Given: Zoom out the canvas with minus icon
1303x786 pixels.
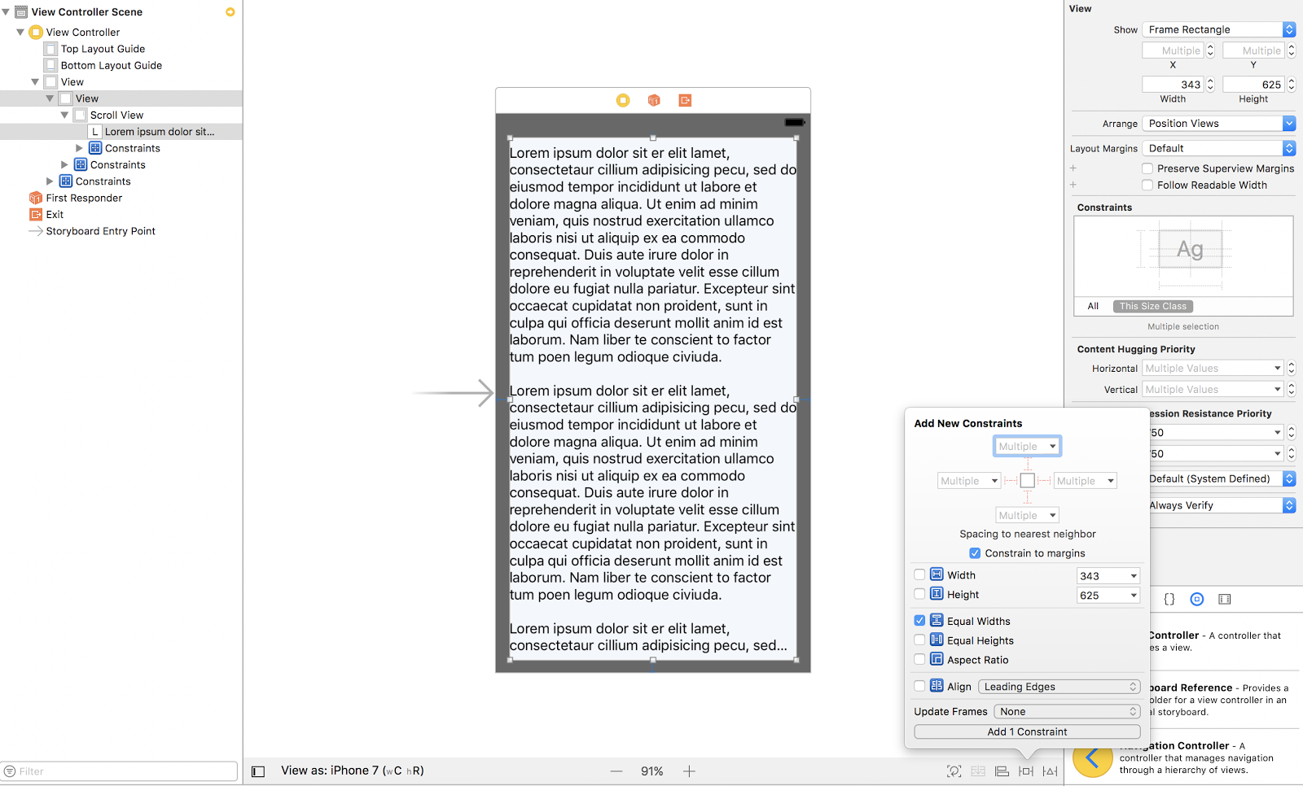Looking at the screenshot, I should [616, 771].
